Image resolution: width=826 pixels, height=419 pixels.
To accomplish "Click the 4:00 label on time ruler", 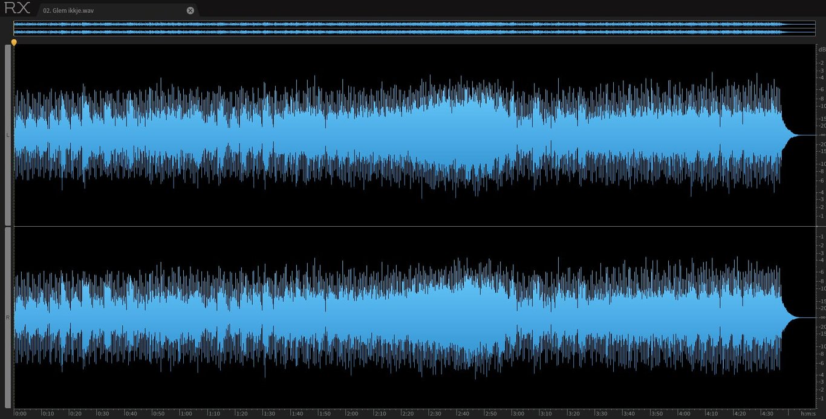I will coord(686,414).
